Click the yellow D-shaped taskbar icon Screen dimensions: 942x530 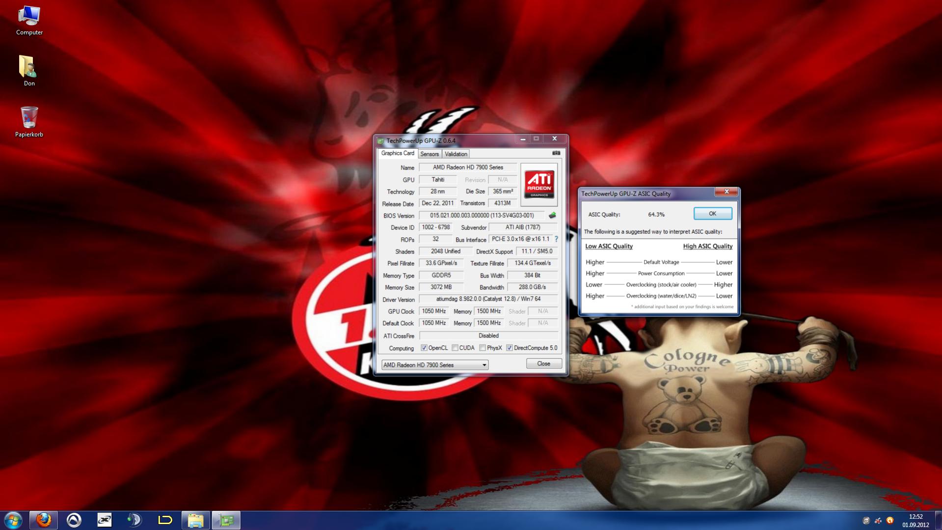click(165, 520)
